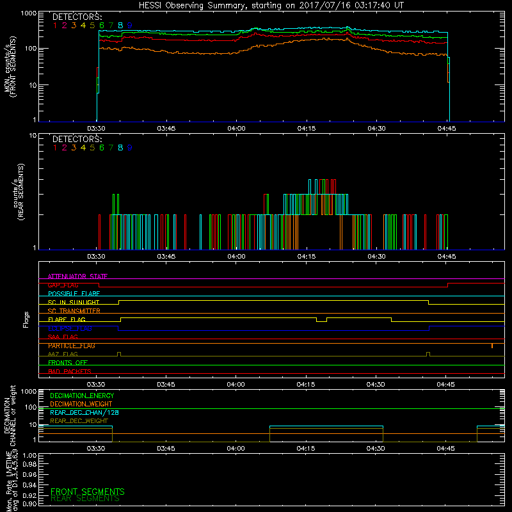Click 04:45 time label under decimation plot

coord(445,449)
